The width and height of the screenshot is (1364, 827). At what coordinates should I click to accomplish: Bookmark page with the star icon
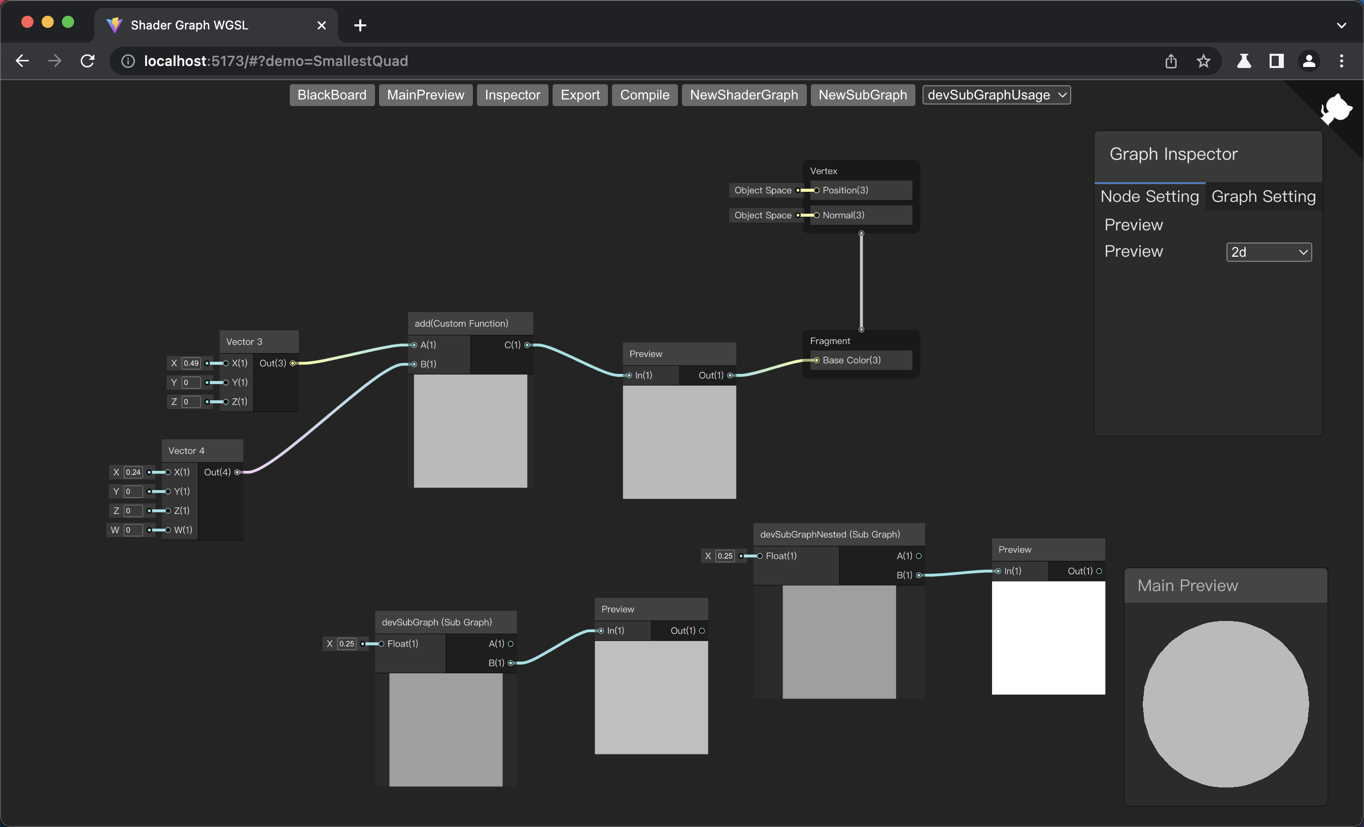1203,61
